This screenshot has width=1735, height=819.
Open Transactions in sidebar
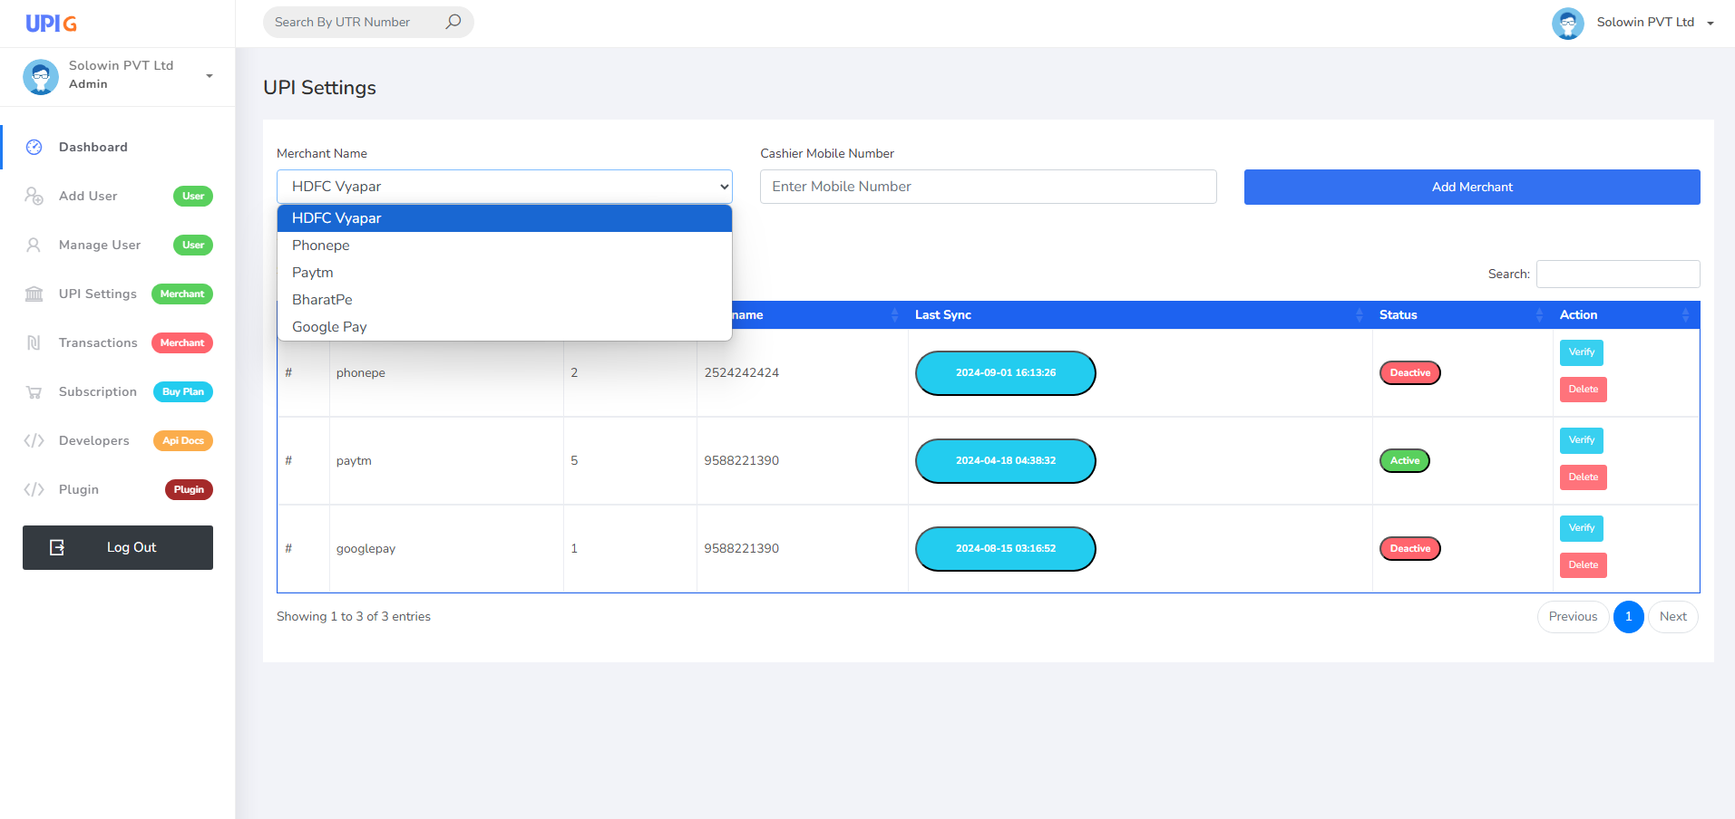pos(118,342)
